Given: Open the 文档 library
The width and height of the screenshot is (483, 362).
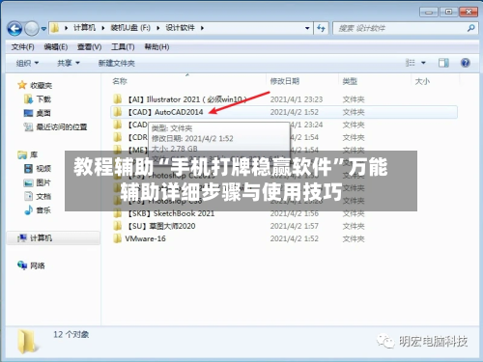Looking at the screenshot, I should click(x=43, y=197).
